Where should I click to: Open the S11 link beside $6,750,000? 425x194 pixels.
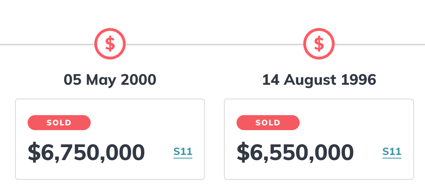point(183,152)
